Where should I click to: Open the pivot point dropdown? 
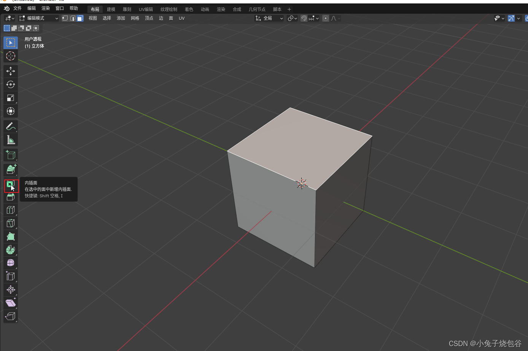point(293,18)
